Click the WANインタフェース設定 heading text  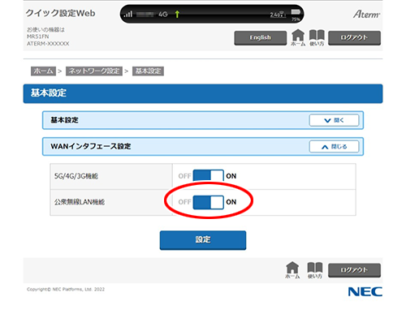point(91,146)
